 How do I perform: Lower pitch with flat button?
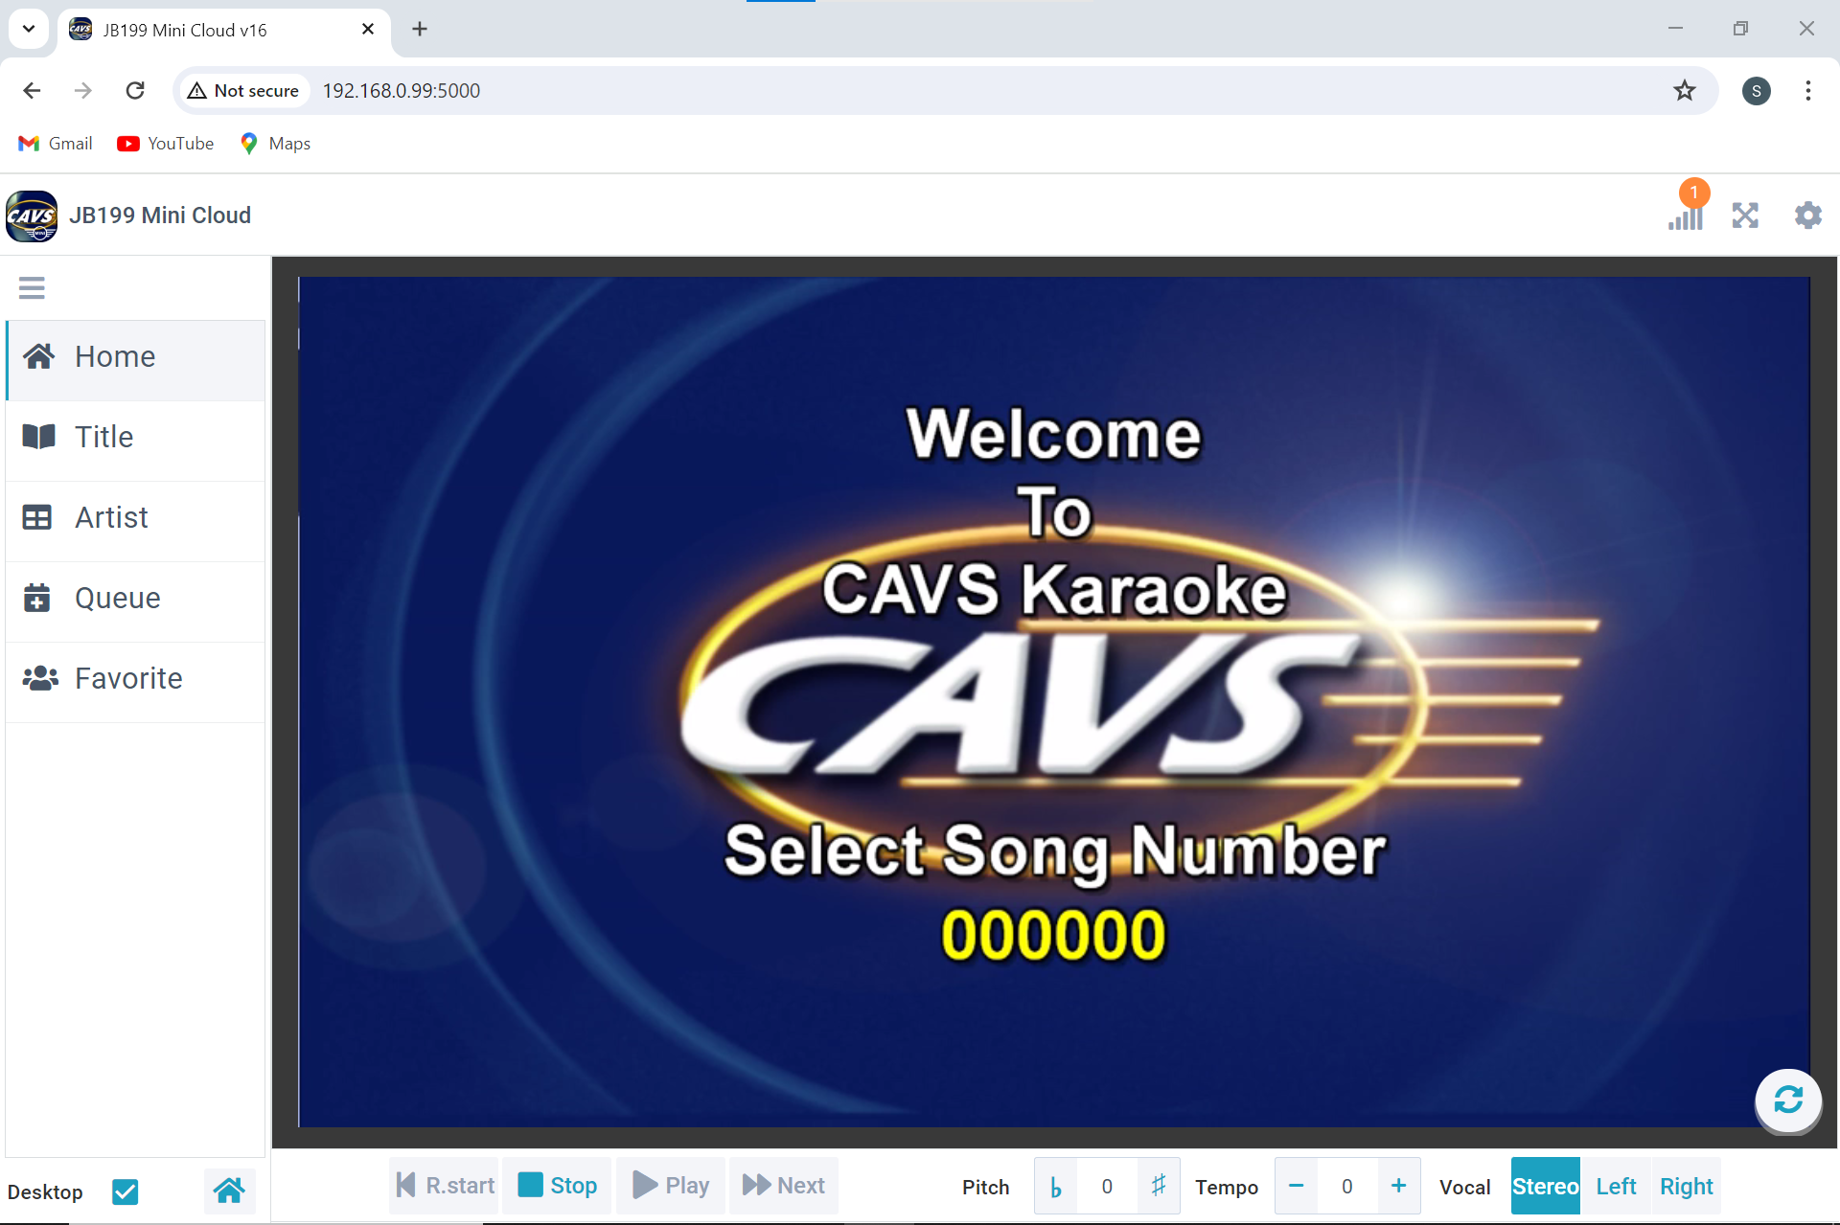coord(1056,1187)
